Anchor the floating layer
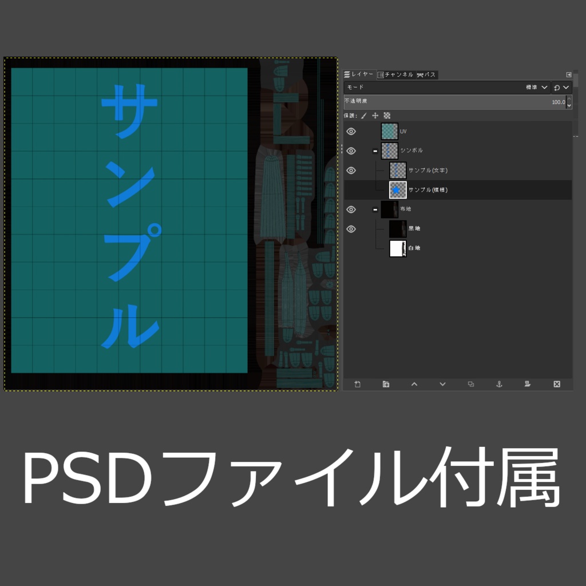The image size is (586, 586). (x=499, y=384)
